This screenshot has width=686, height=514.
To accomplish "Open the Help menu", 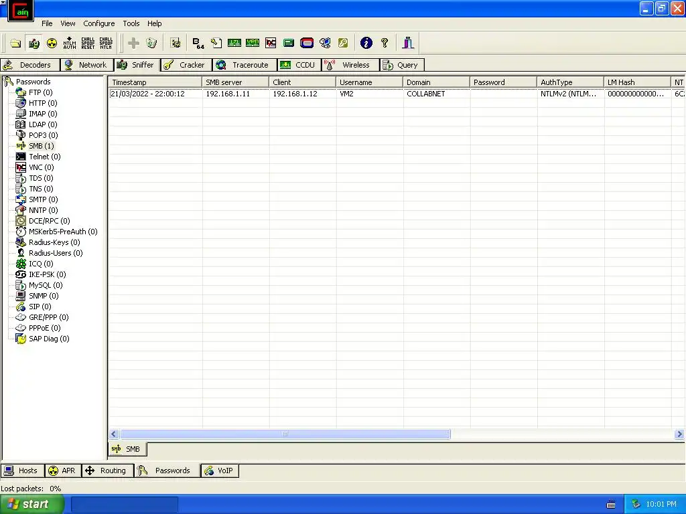I will [154, 23].
